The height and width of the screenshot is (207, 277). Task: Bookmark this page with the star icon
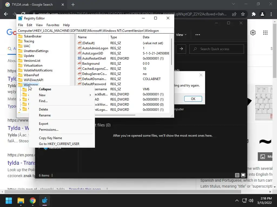click(x=243, y=14)
